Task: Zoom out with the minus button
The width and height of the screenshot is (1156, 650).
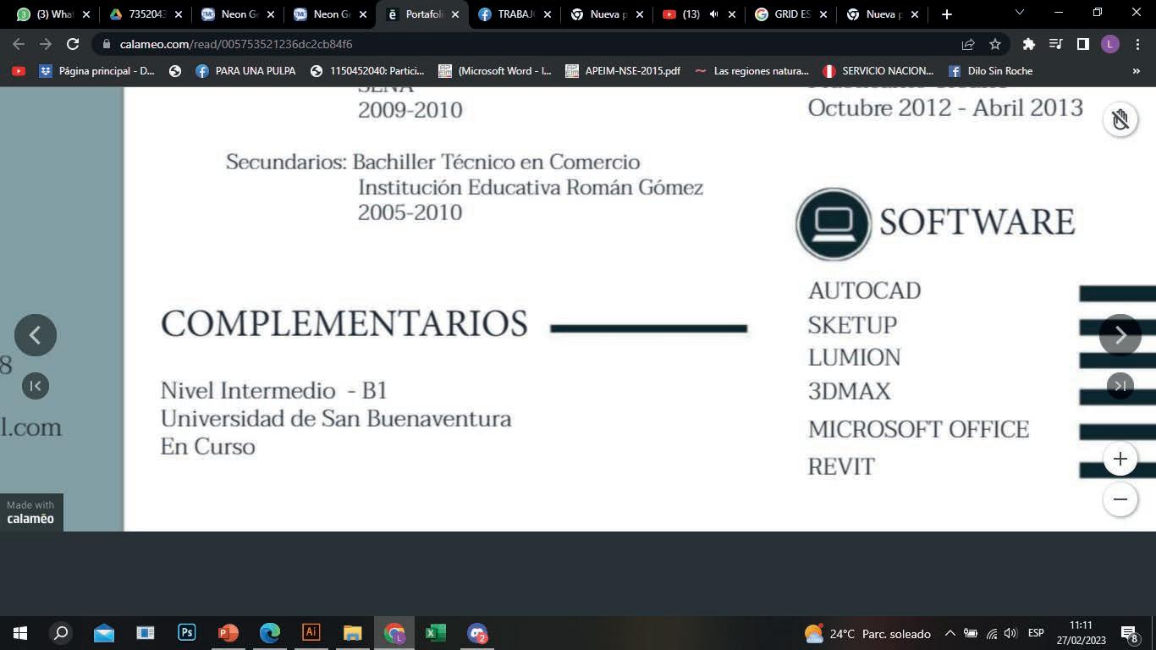Action: coord(1120,499)
